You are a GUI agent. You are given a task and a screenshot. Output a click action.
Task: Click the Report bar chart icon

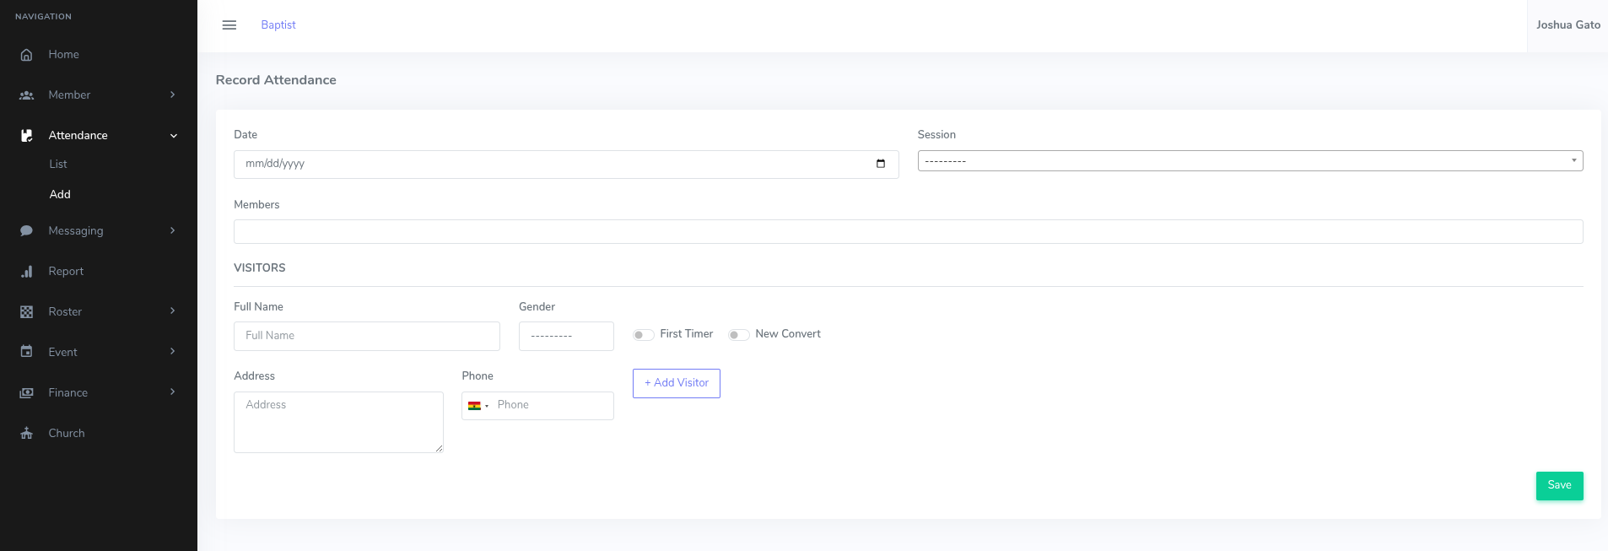click(26, 271)
